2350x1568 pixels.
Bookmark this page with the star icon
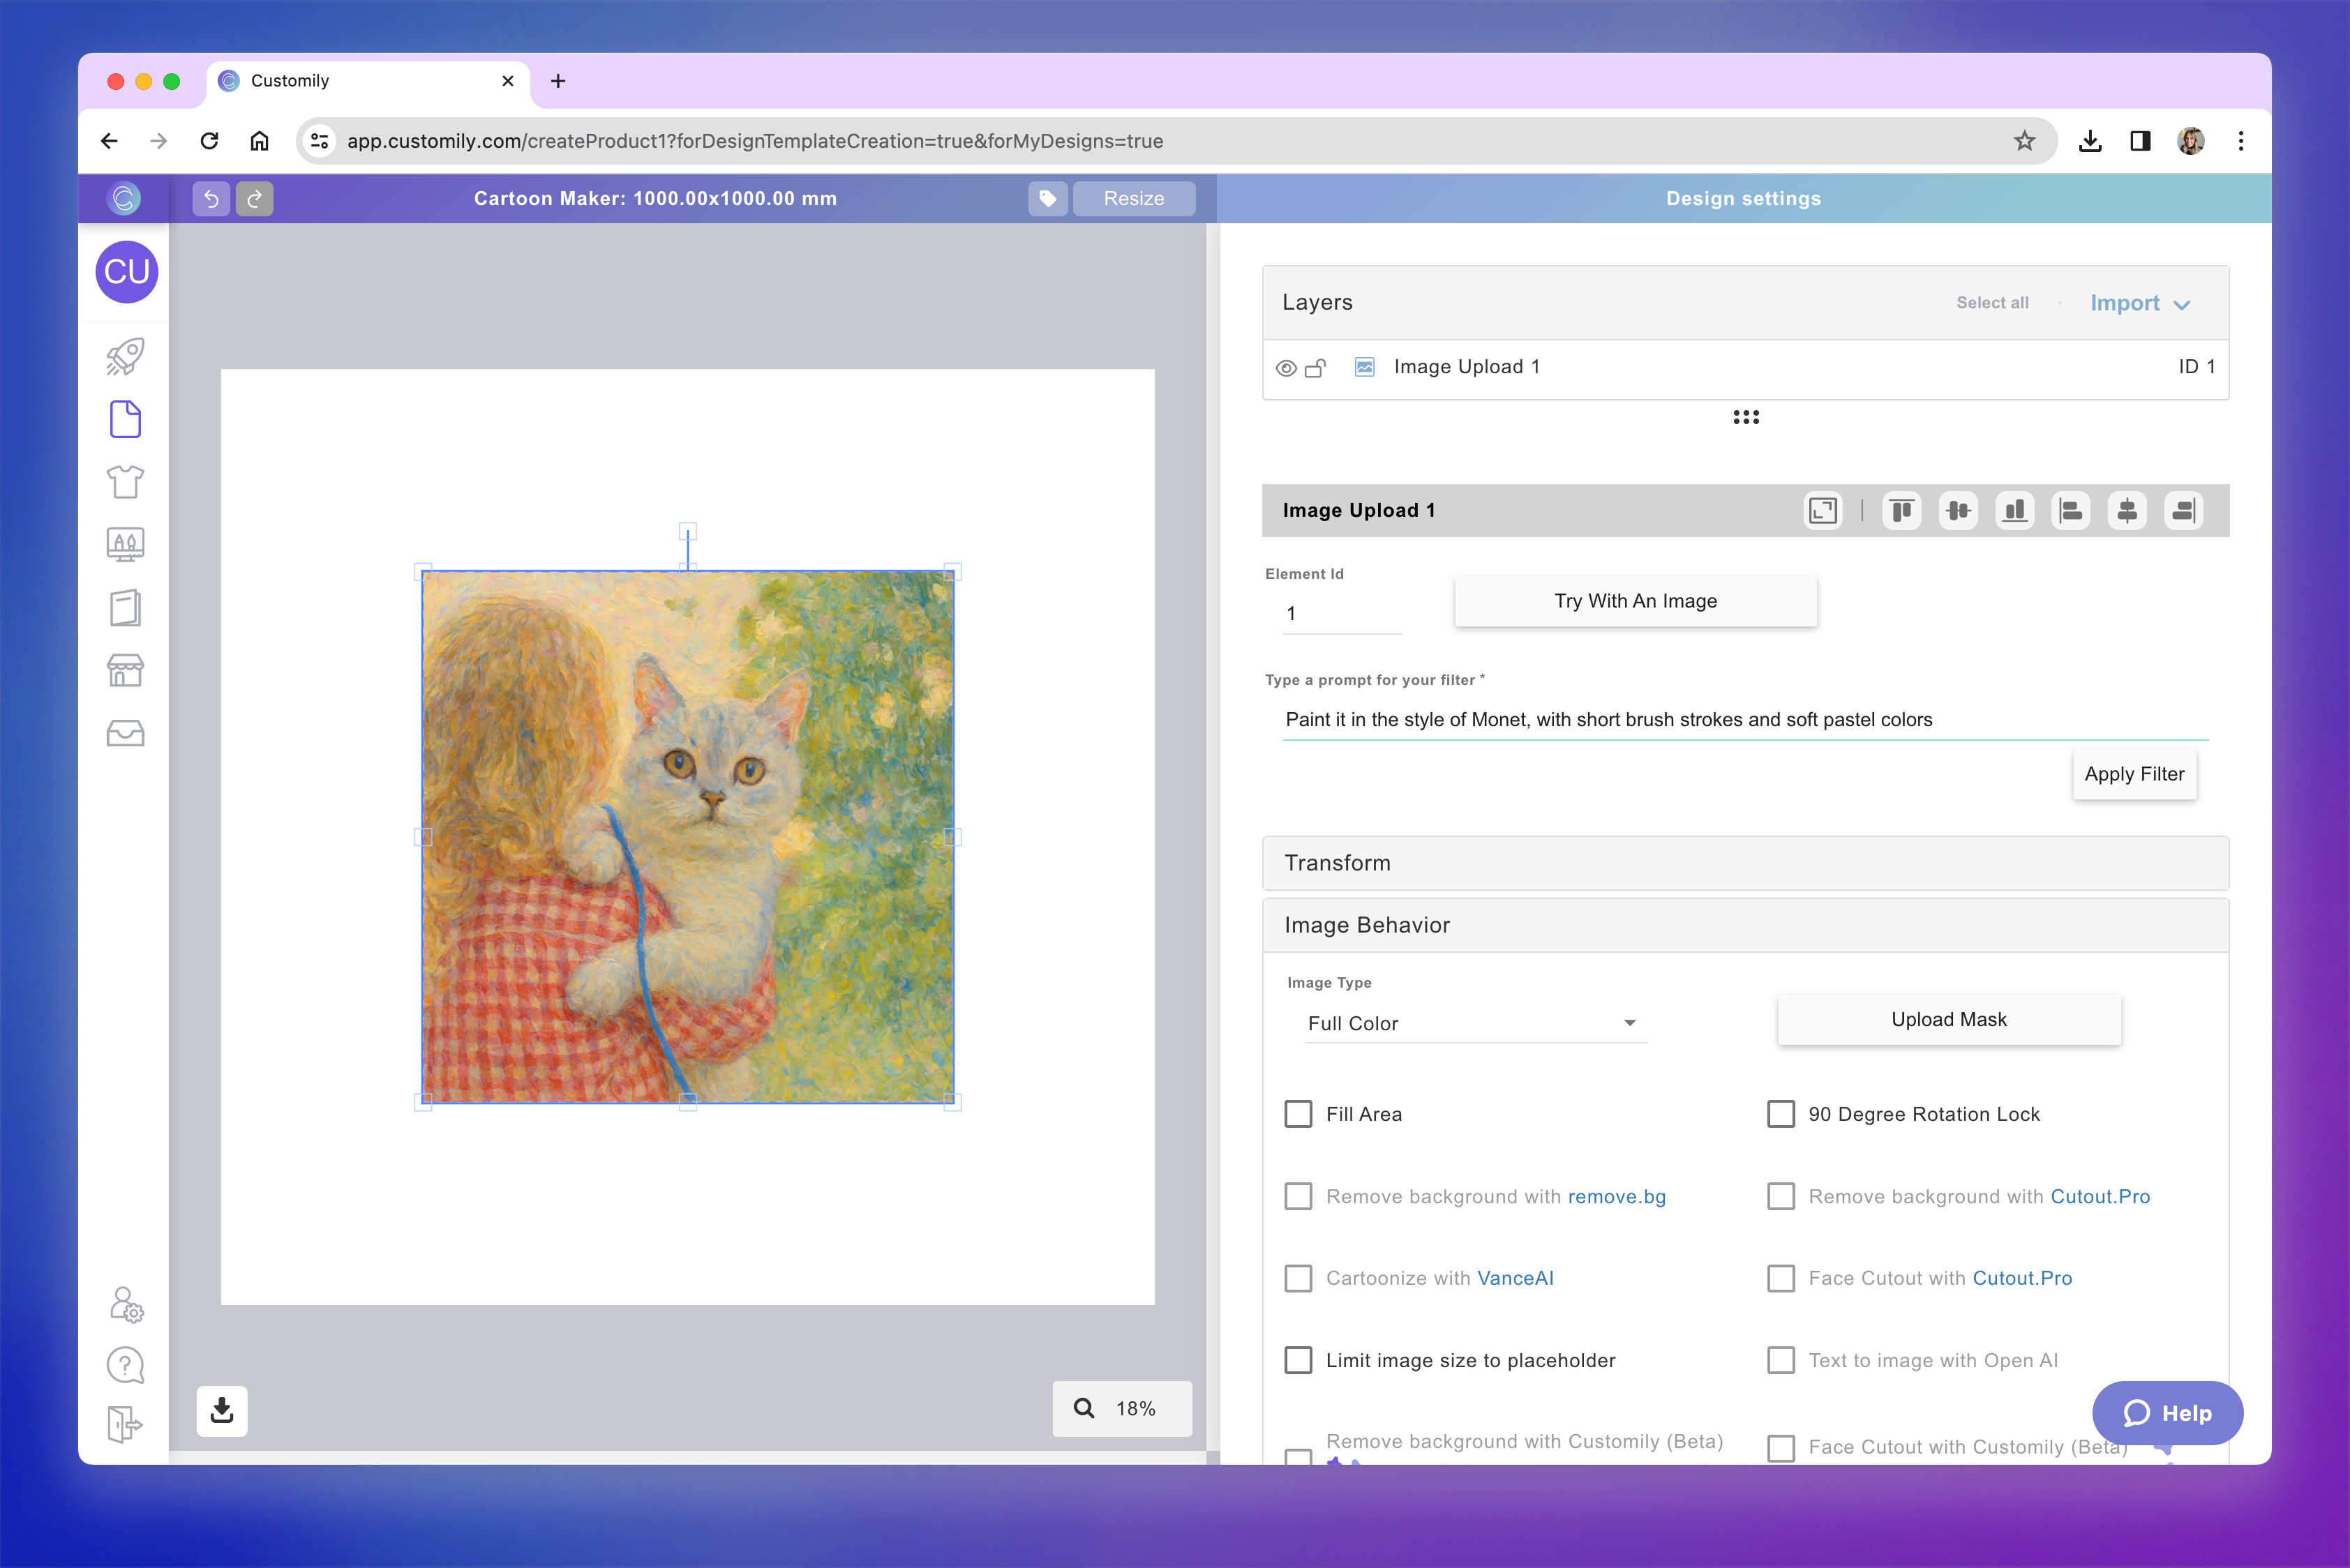pos(2024,141)
